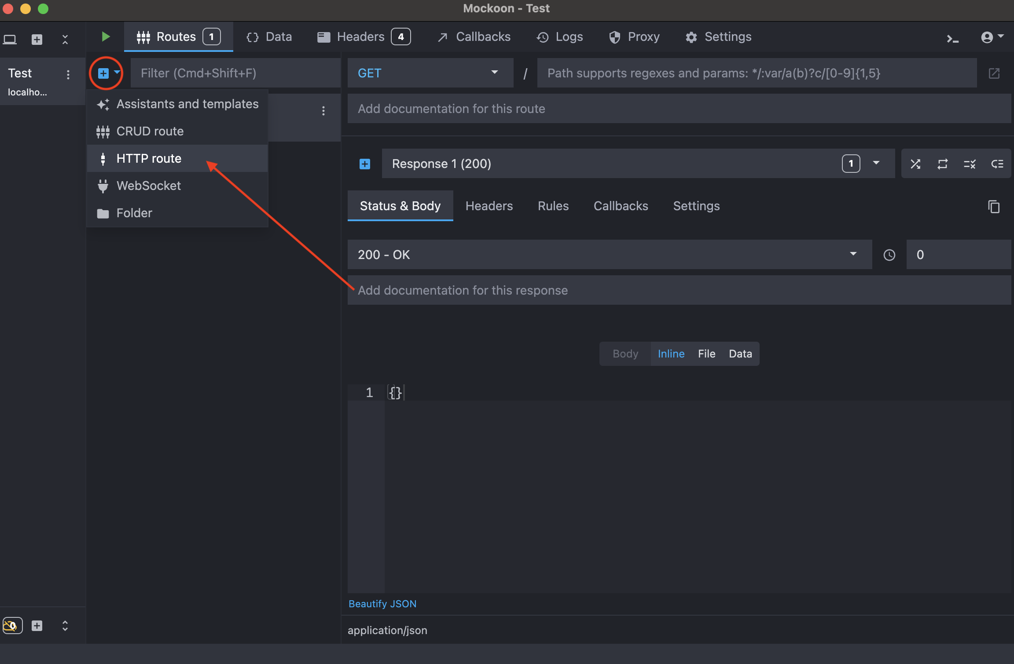Screen dimensions: 1014x664
Task: Toggle disable rules response mode icon
Action: click(x=970, y=164)
